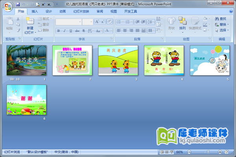236x157 pixels.
Task: Open the 审阅 (Review) tab
Action: tap(100, 11)
